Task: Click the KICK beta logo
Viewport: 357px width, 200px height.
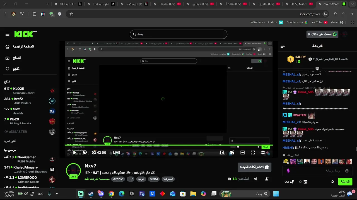Action: tap(25, 34)
